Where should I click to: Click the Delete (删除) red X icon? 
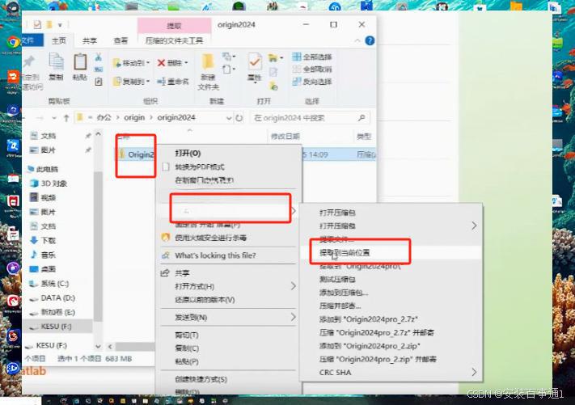point(161,63)
